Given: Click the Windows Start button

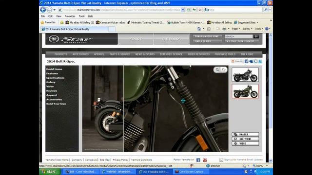Looking at the screenshot, I should (49, 172).
